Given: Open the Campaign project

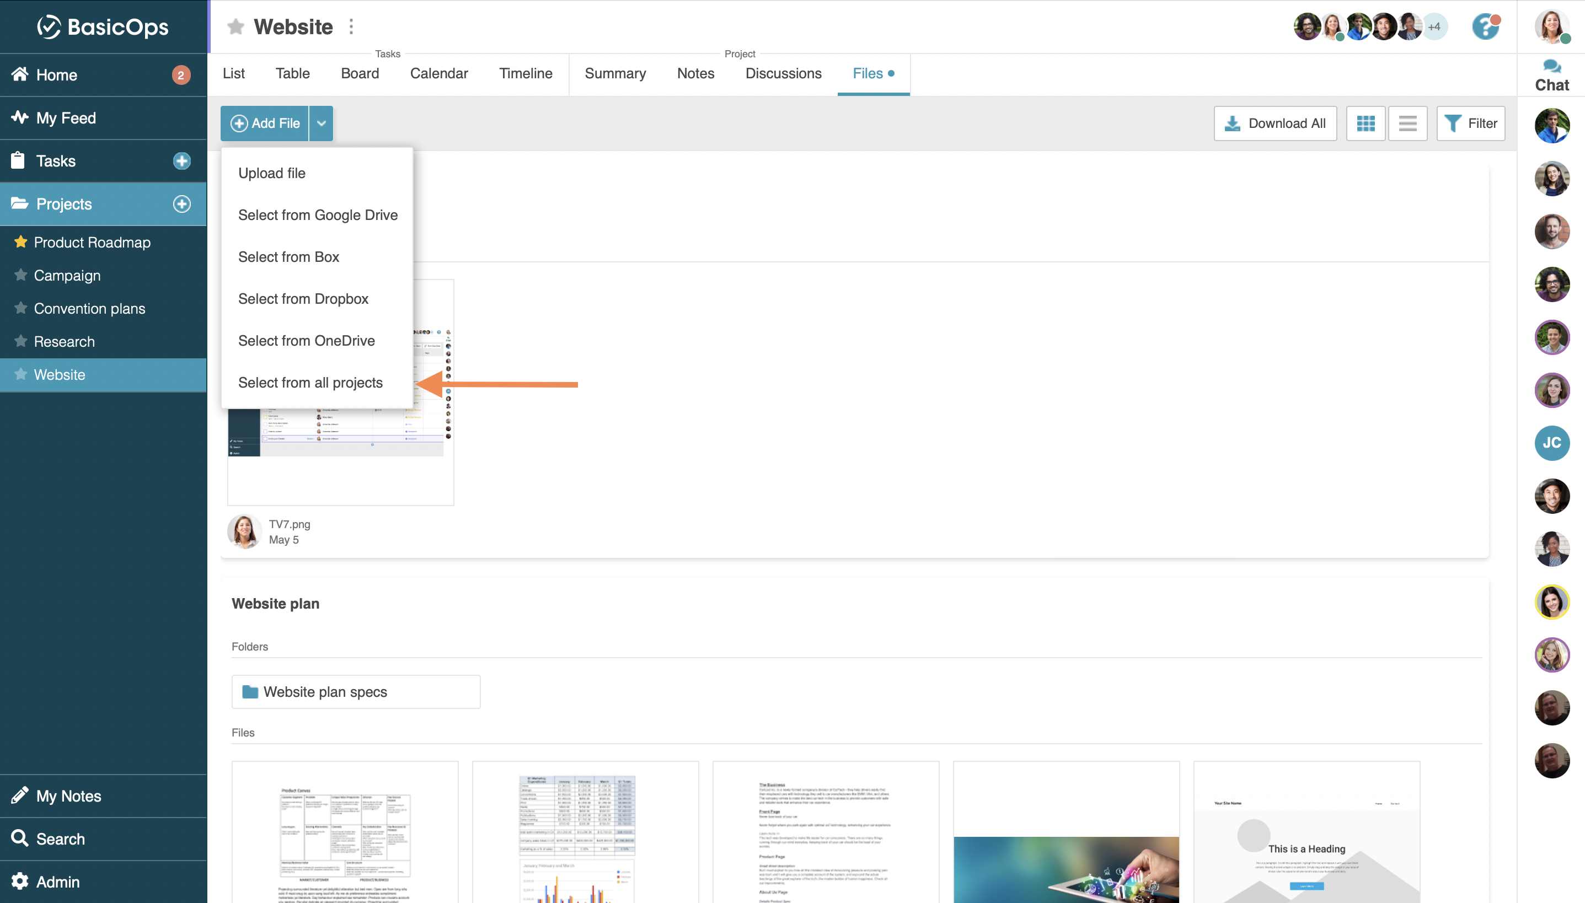Looking at the screenshot, I should pos(67,276).
